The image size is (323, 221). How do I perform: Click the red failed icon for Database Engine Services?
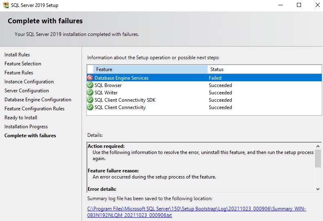[x=90, y=78]
